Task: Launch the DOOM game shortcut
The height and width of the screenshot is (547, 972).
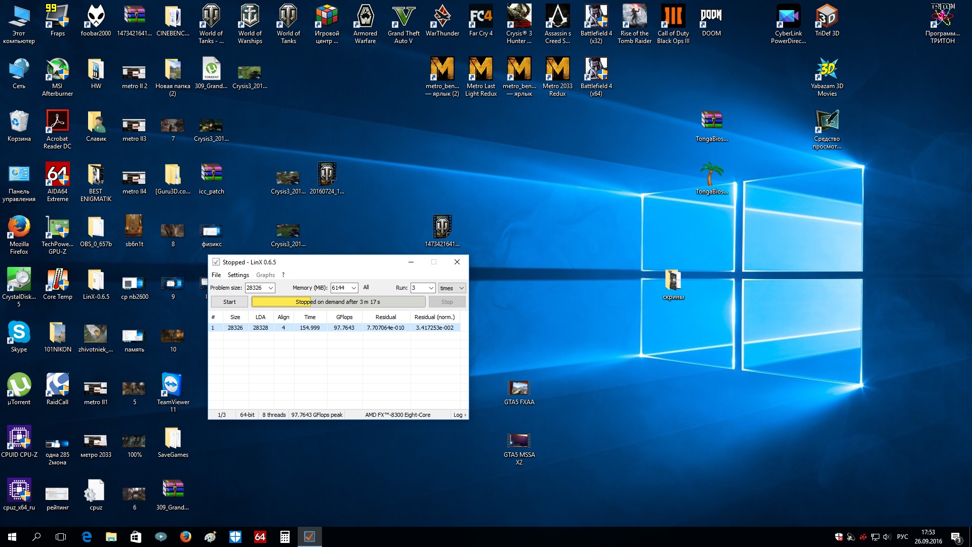Action: click(711, 18)
